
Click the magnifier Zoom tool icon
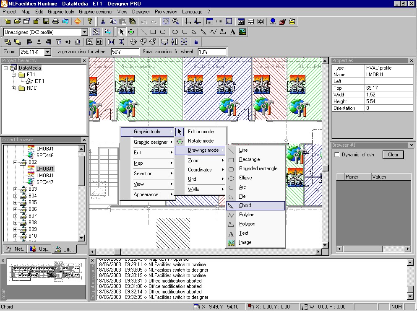coord(176,21)
